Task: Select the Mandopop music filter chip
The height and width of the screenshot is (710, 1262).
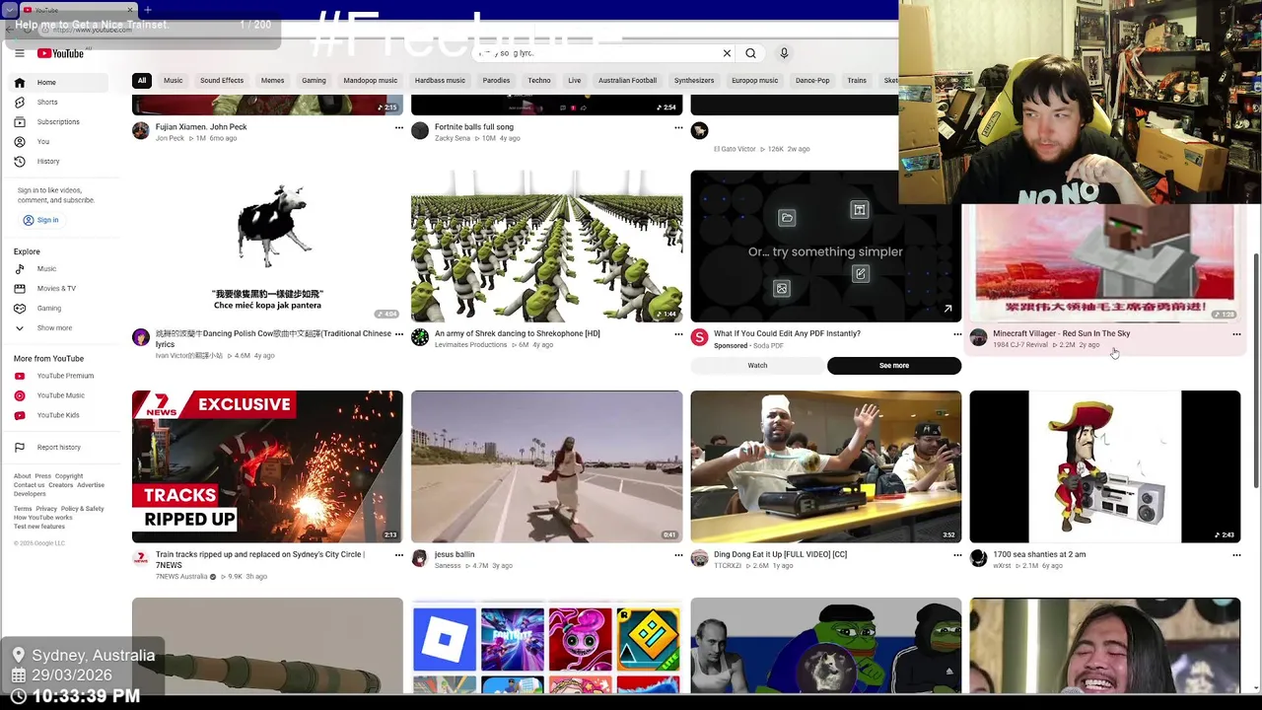Action: (371, 81)
